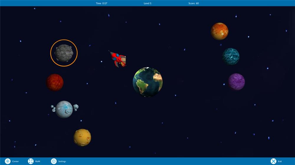Select the red rocket ship
The image size is (295, 165).
pos(118,59)
